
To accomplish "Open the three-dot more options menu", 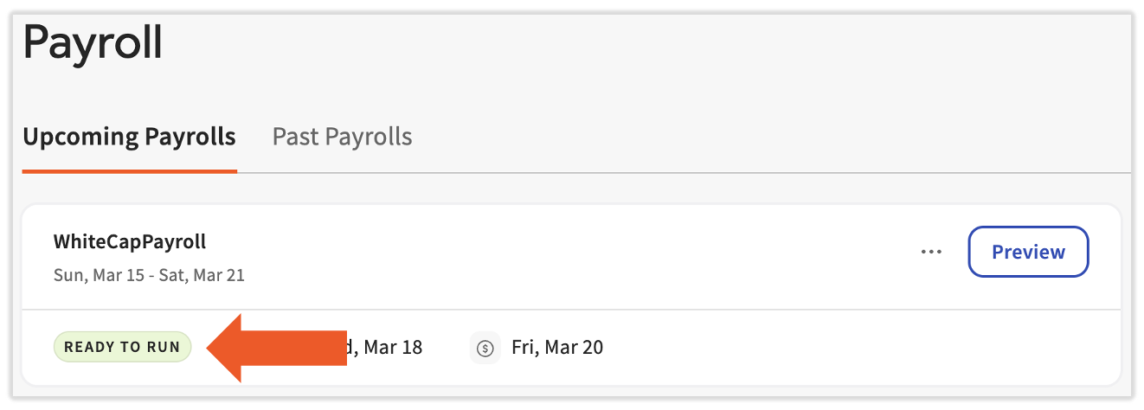I will coord(931,253).
